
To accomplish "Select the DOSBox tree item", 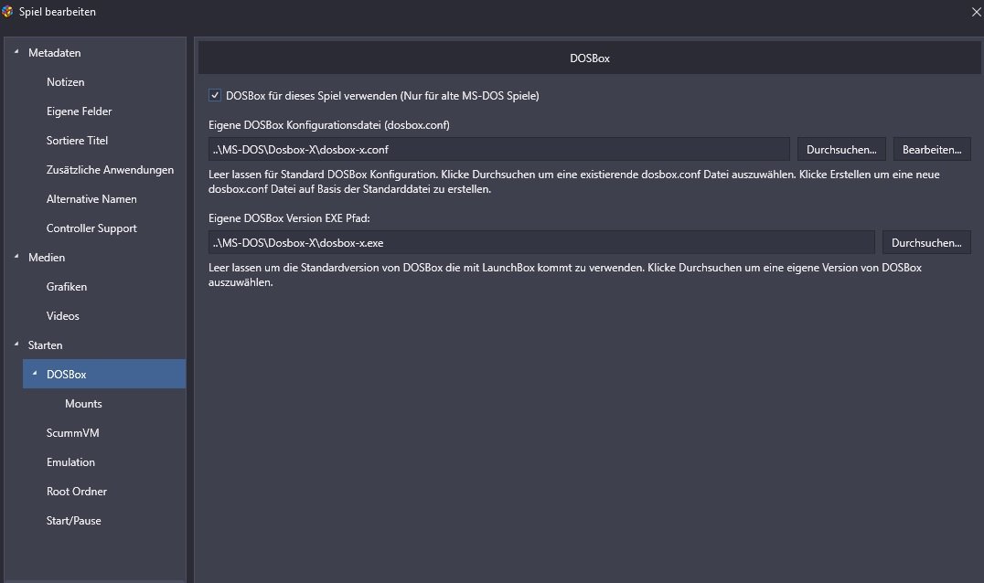I will click(x=104, y=375).
